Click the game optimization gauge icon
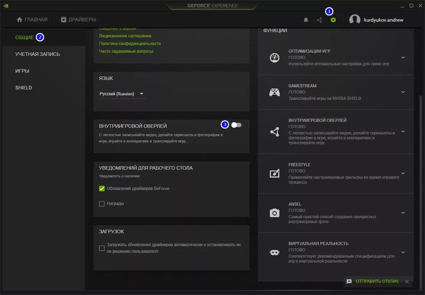 [x=275, y=58]
